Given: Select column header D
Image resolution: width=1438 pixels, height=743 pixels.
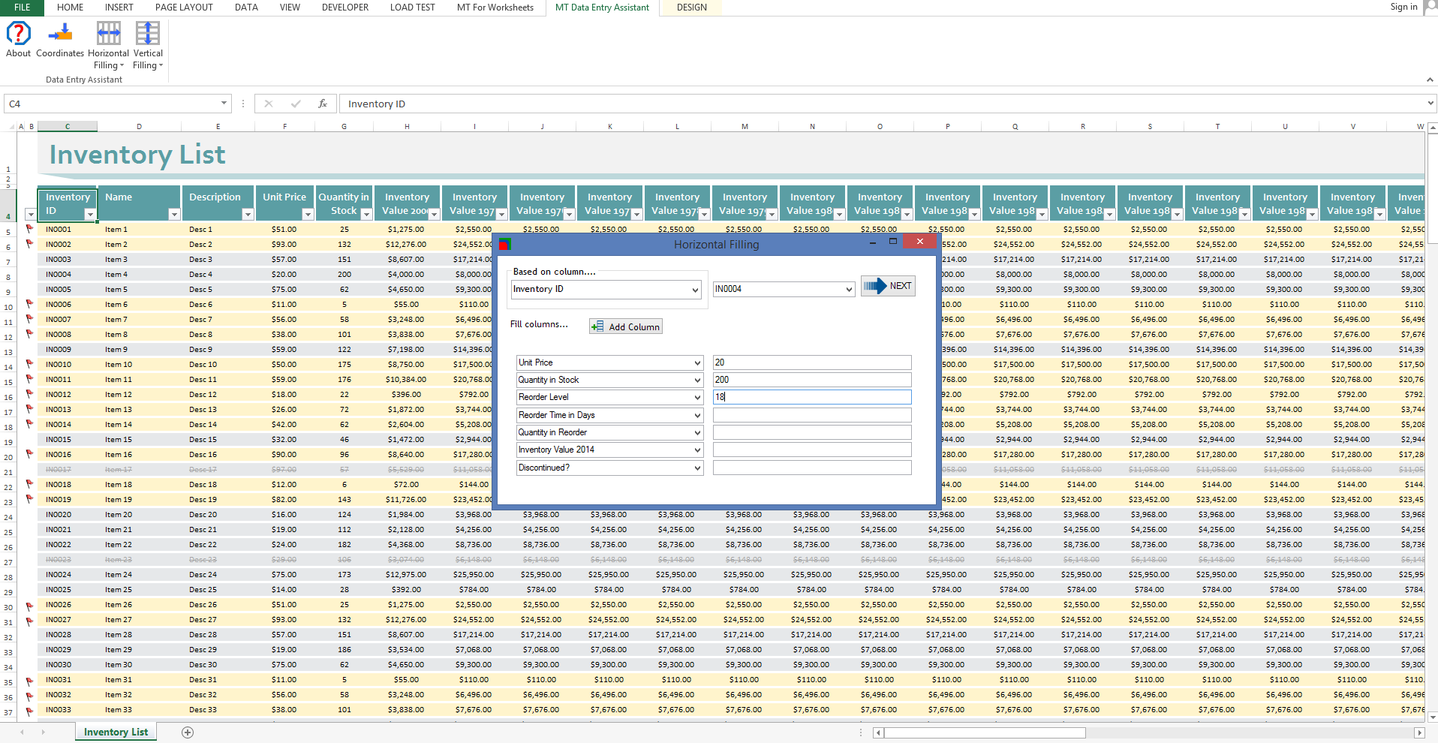Looking at the screenshot, I should pyautogui.click(x=139, y=126).
